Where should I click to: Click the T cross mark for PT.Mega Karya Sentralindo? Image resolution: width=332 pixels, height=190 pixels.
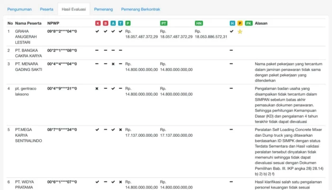tap(120, 130)
